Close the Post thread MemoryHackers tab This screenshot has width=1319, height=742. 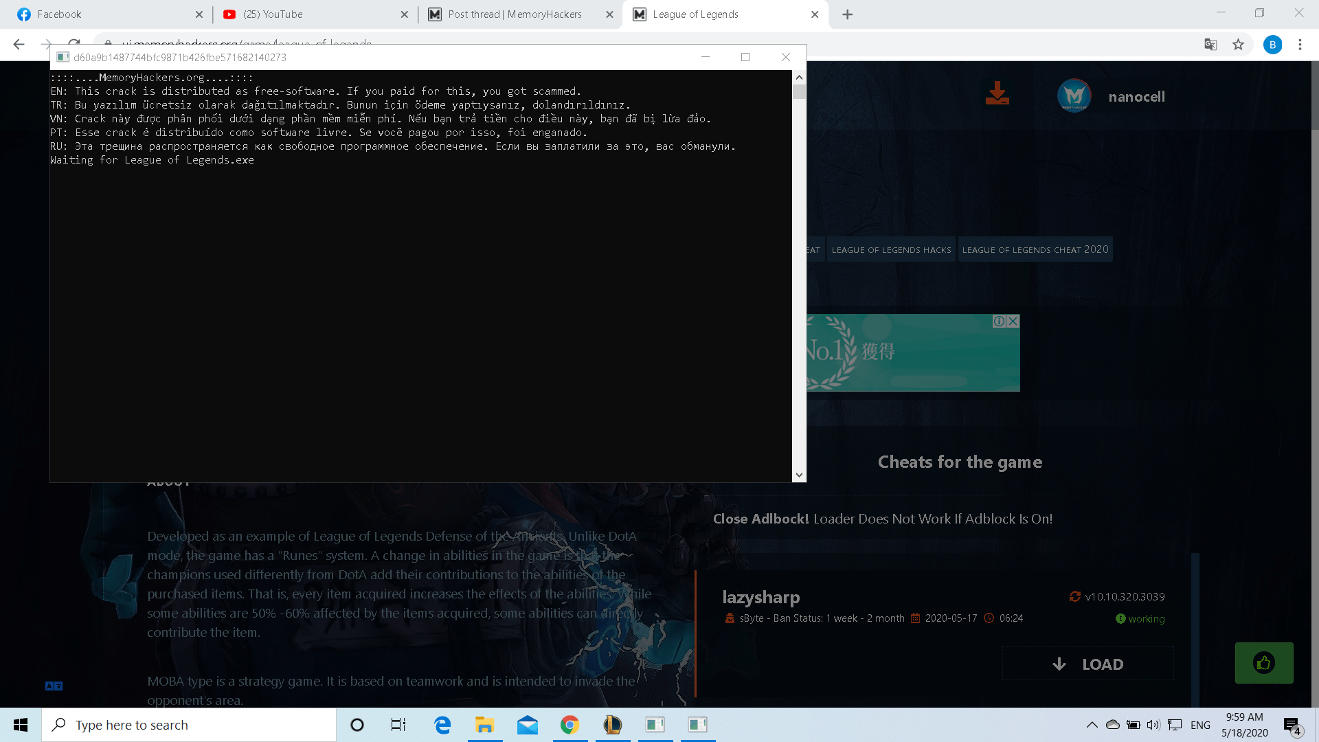(x=609, y=14)
